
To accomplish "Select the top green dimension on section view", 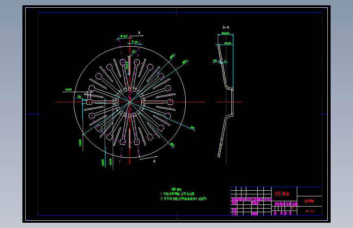I will click(225, 33).
